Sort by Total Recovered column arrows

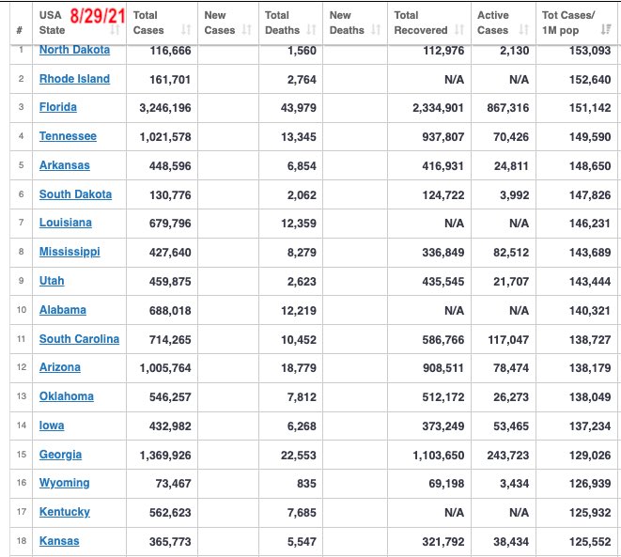[x=459, y=30]
